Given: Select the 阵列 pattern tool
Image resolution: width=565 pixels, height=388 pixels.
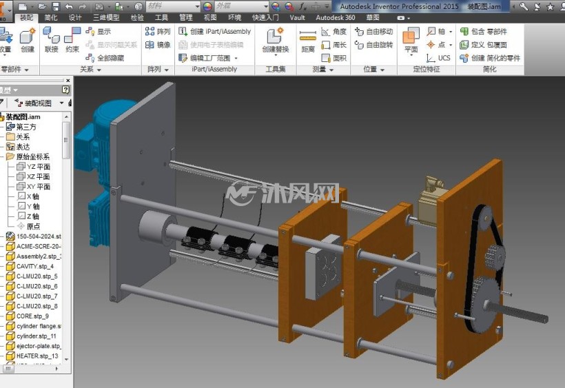Looking at the screenshot, I should 158,32.
